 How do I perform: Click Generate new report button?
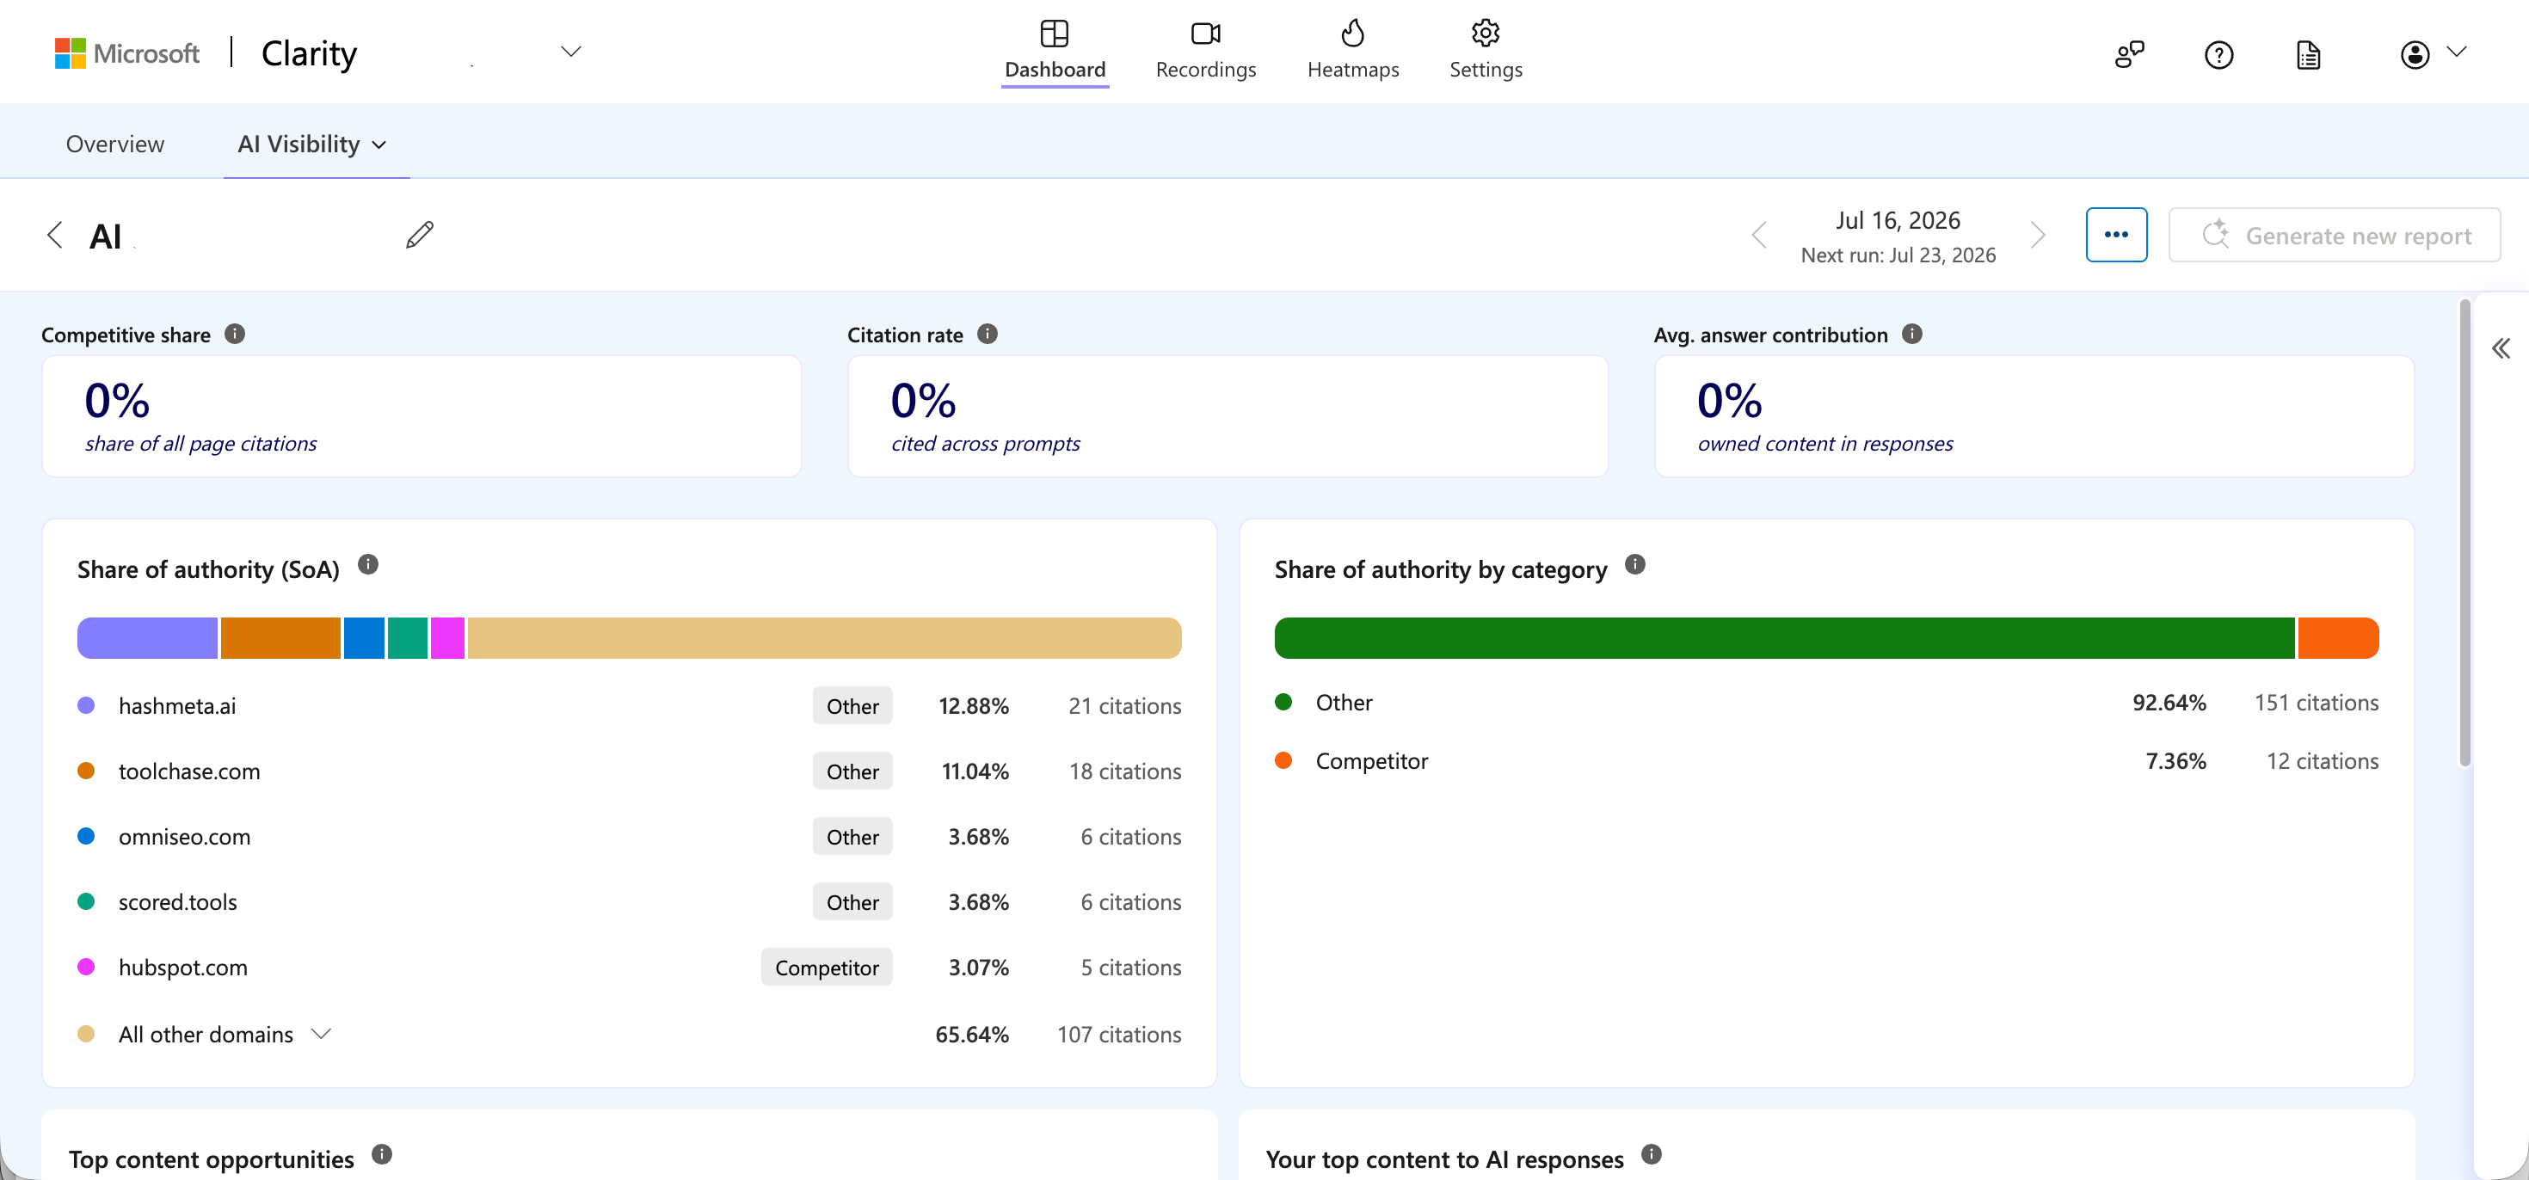2334,235
